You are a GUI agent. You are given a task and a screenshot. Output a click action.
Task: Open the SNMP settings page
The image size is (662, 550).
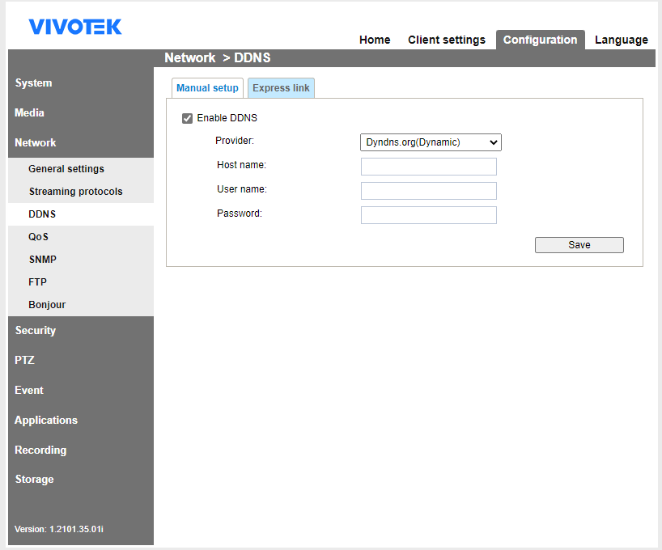[x=43, y=260]
